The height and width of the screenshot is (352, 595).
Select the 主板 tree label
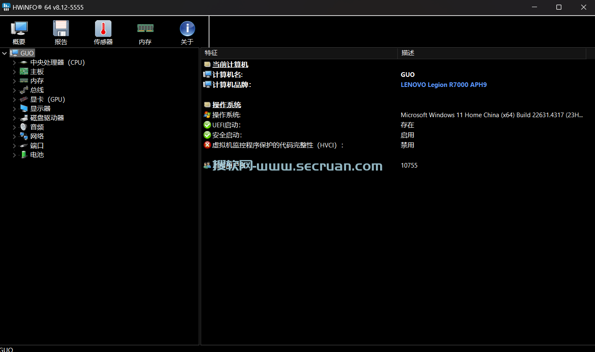(x=37, y=72)
